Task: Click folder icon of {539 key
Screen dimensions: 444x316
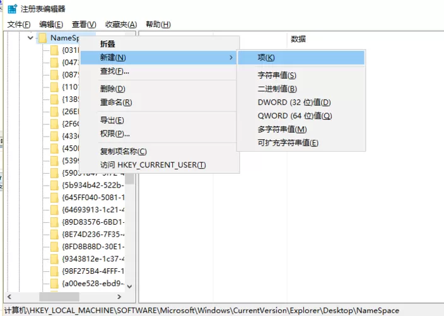Action: click(x=54, y=161)
